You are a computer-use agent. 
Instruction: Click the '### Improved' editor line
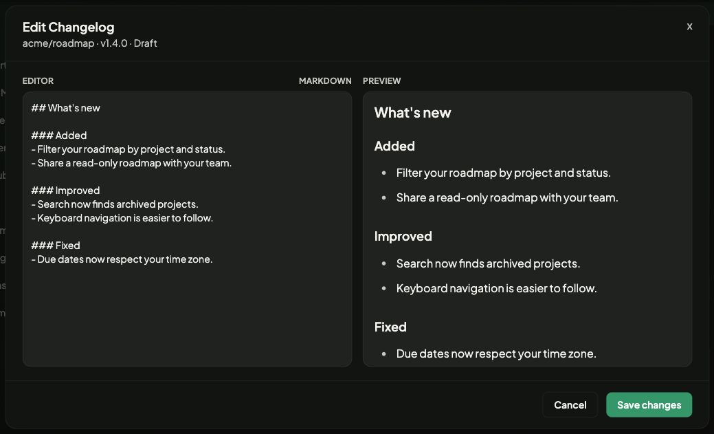pos(65,190)
